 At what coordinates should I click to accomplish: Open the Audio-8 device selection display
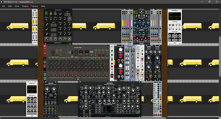[x=175, y=16]
